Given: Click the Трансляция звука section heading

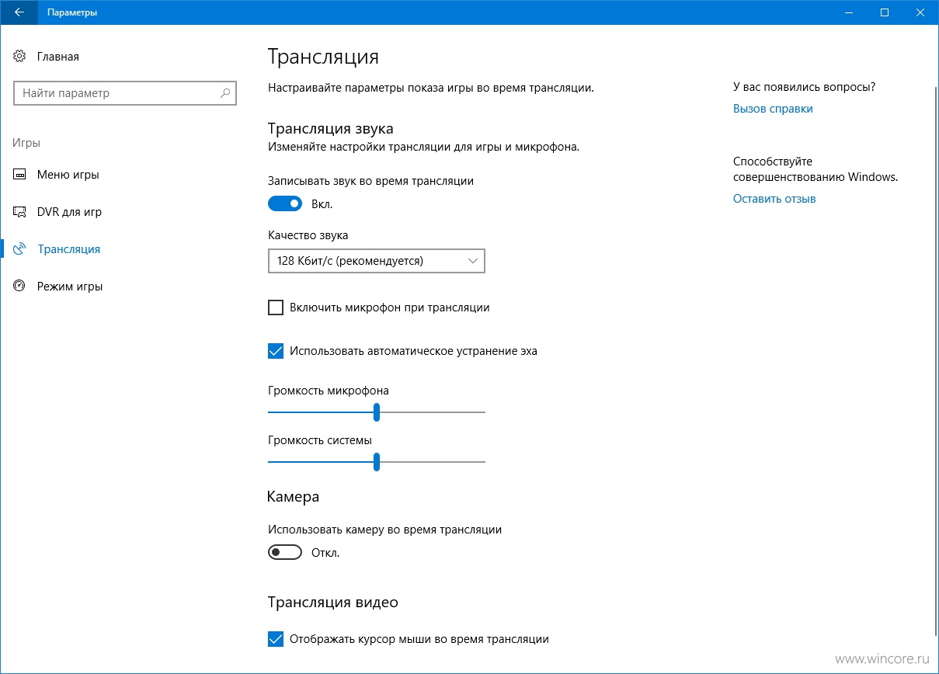Looking at the screenshot, I should click(x=331, y=129).
